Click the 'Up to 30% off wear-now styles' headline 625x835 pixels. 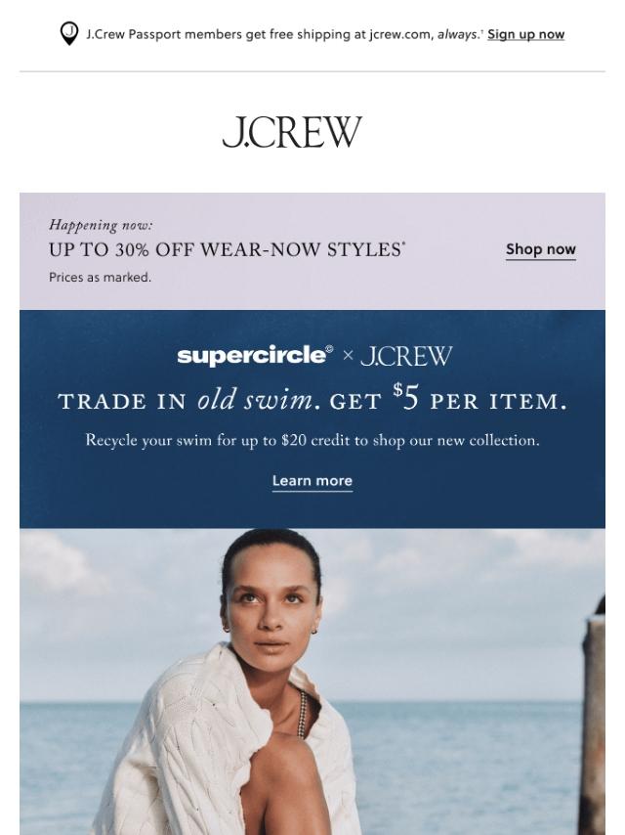(x=227, y=249)
